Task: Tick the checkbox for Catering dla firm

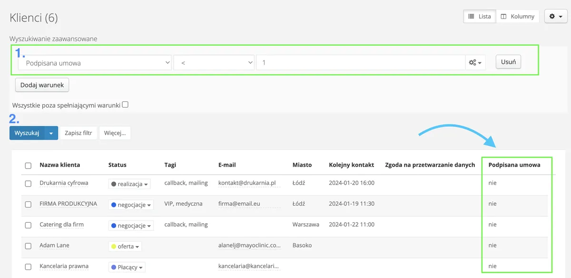Action: pos(28,225)
